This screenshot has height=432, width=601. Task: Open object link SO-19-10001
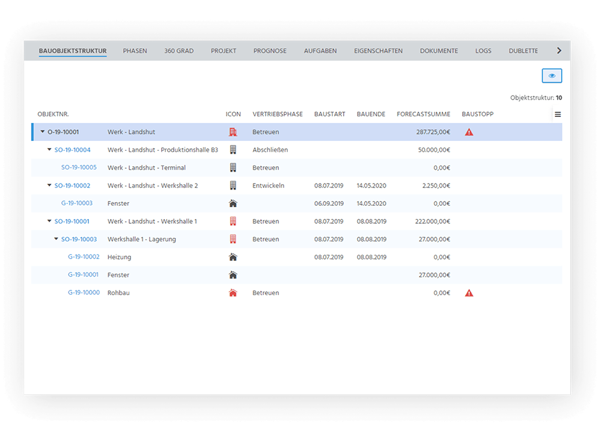point(72,221)
